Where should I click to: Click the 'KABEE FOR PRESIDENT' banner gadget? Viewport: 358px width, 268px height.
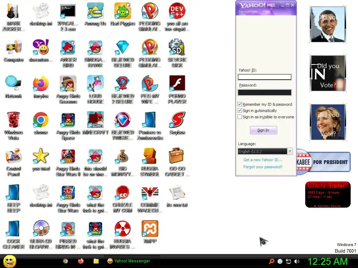click(323, 162)
